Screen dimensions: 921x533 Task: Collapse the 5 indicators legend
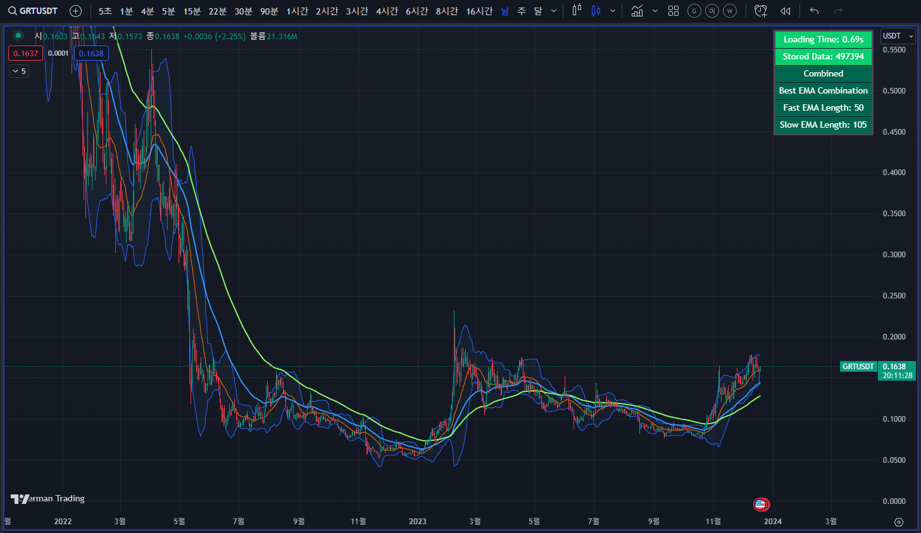click(x=19, y=71)
